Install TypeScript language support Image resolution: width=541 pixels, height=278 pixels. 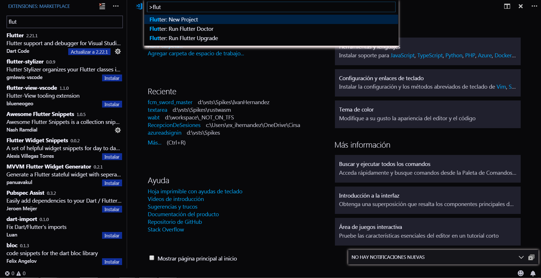click(430, 55)
